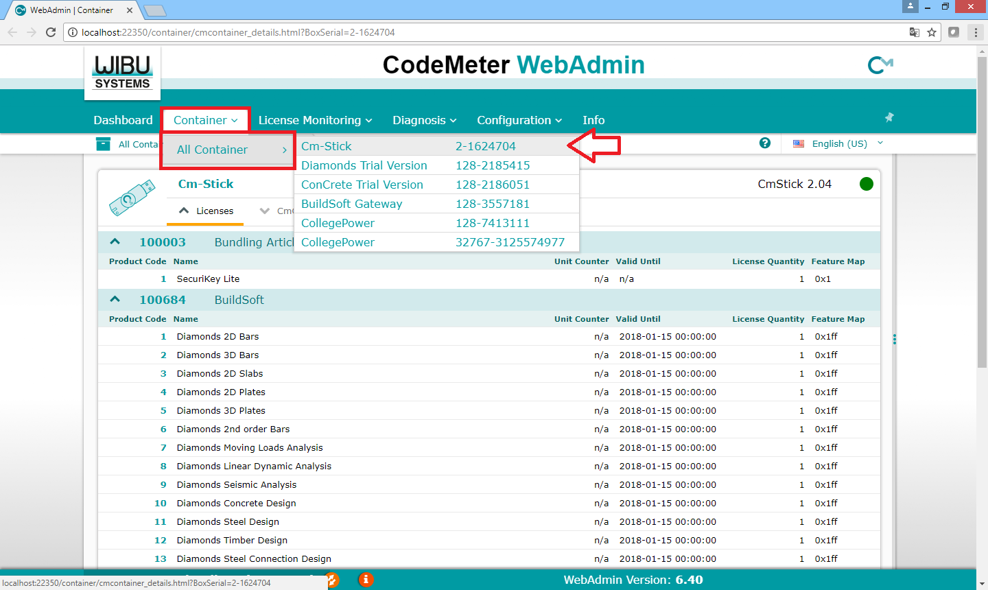
Task: Click the Diamonds 3D Bars row
Action: pyautogui.click(x=489, y=355)
